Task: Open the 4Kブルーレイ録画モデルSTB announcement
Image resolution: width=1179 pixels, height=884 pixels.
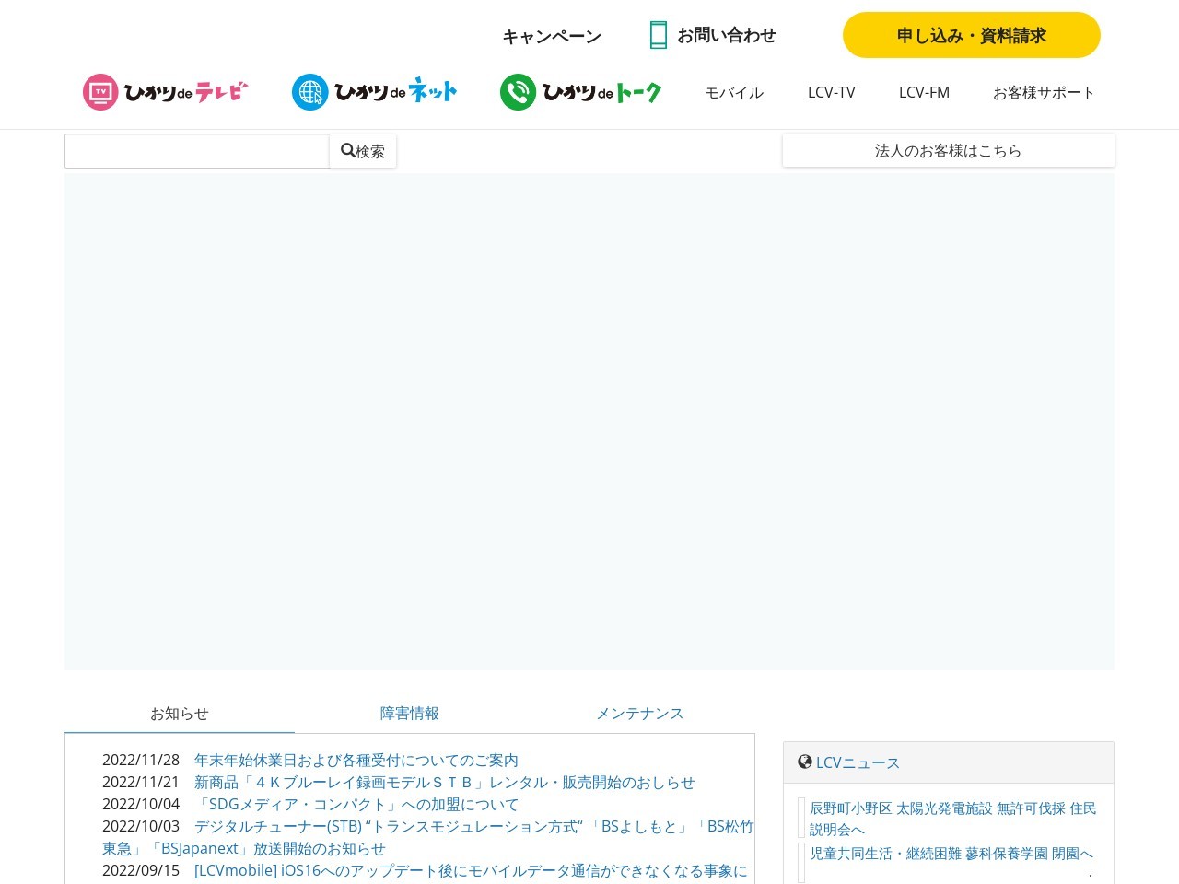Action: point(445,783)
